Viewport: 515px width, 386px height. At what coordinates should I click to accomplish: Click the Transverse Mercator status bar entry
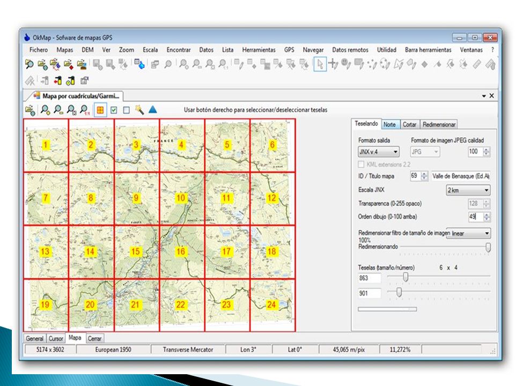point(188,350)
